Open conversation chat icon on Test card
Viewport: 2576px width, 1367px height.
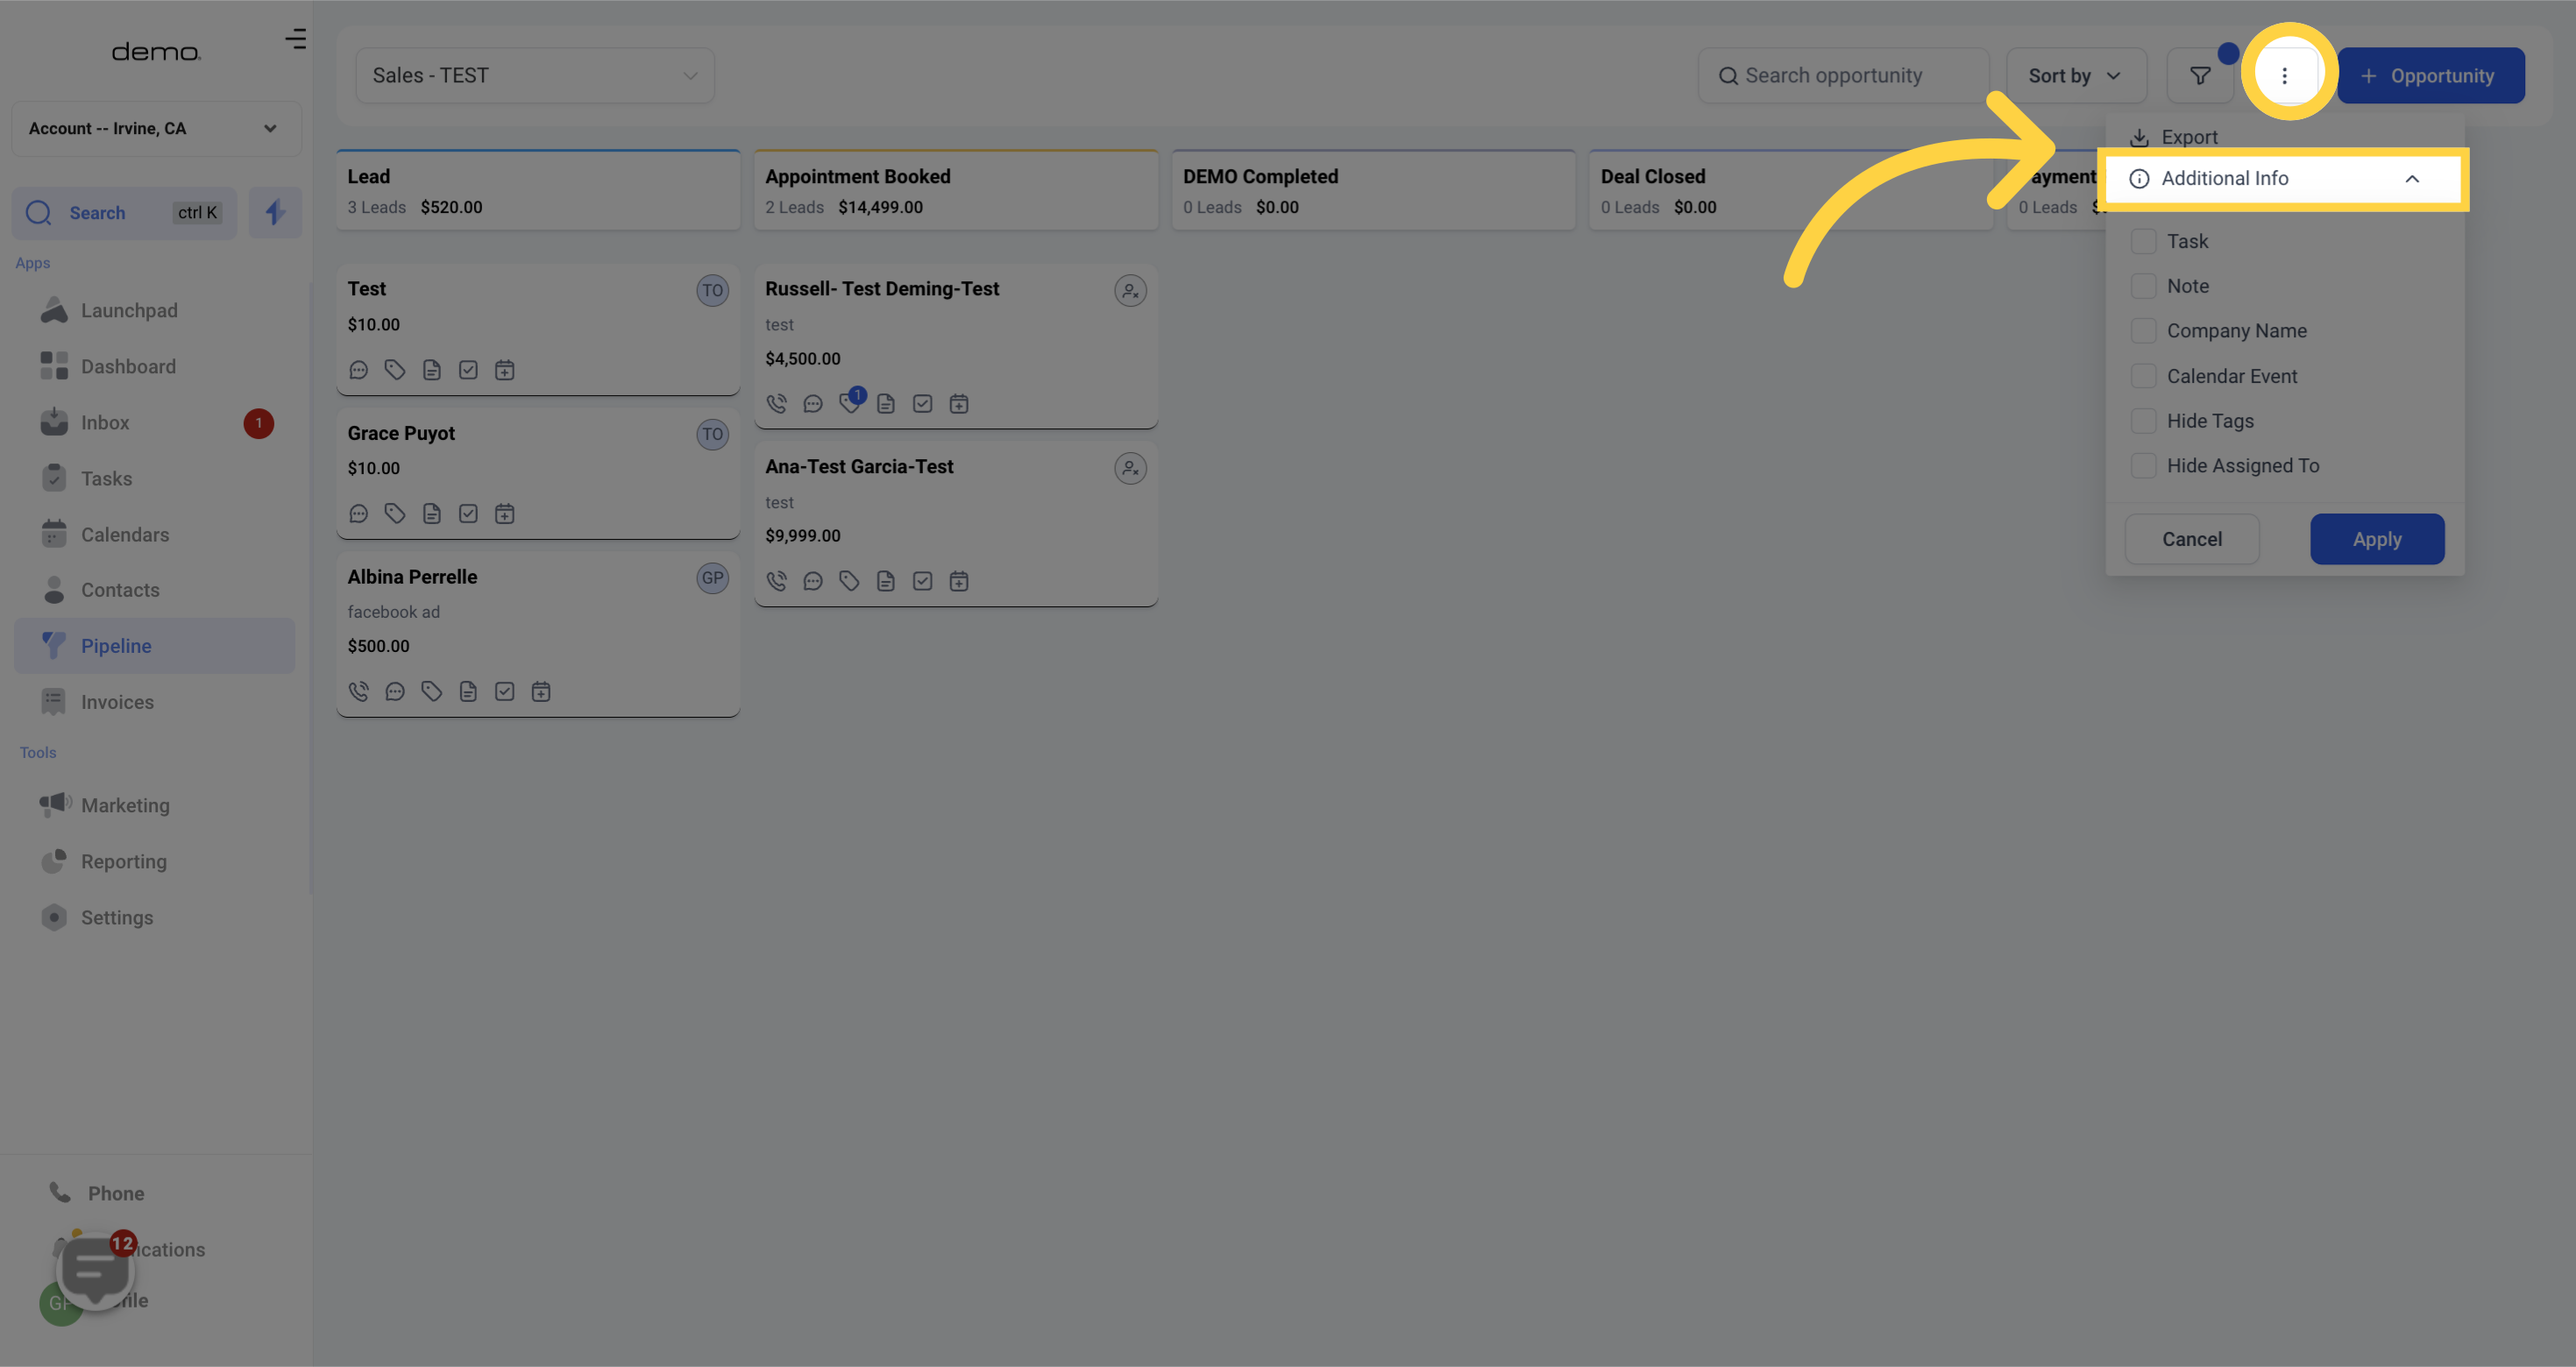pos(358,370)
